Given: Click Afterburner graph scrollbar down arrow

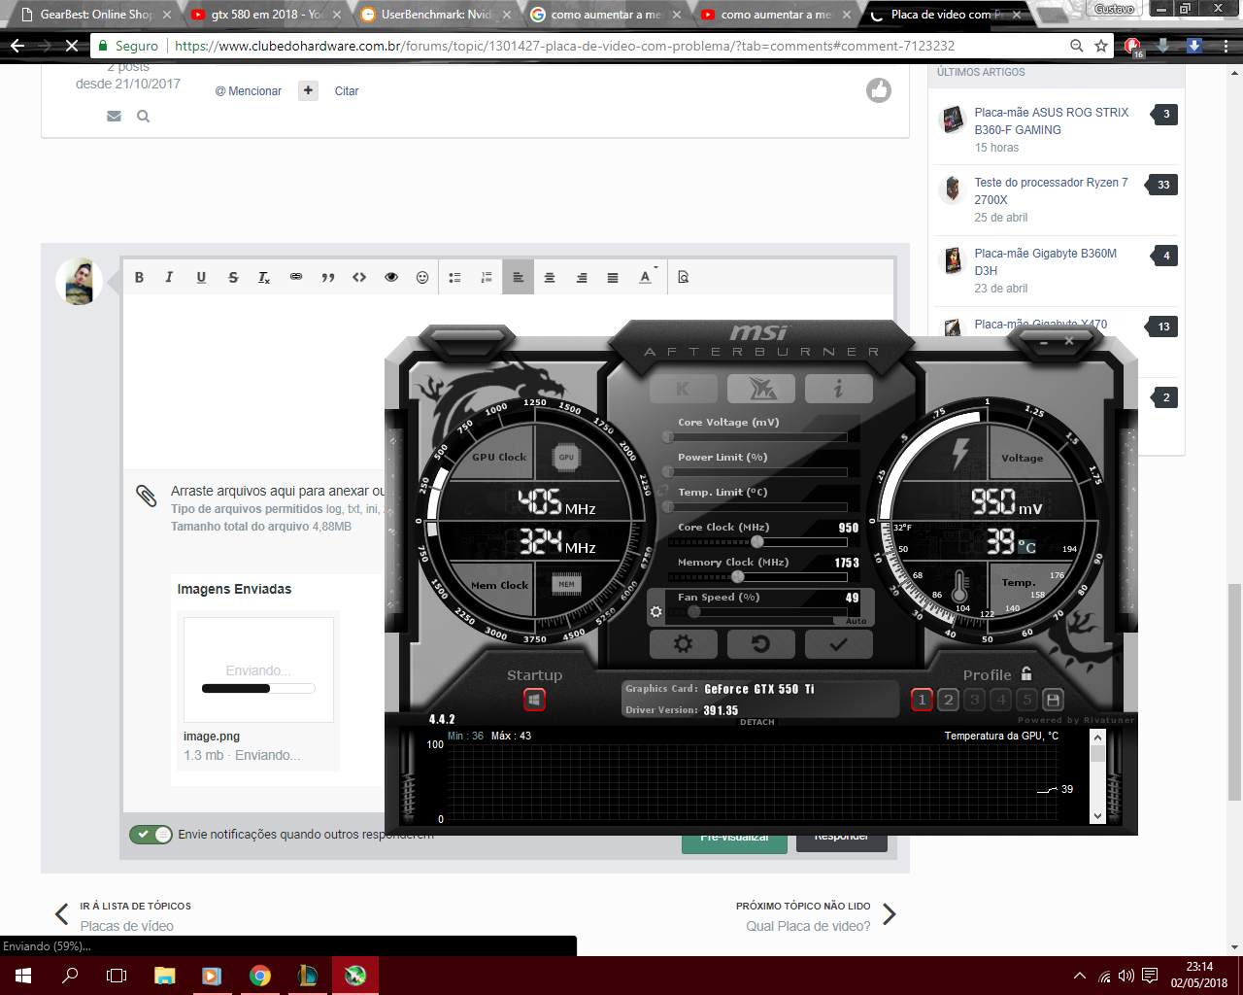Looking at the screenshot, I should (x=1098, y=816).
